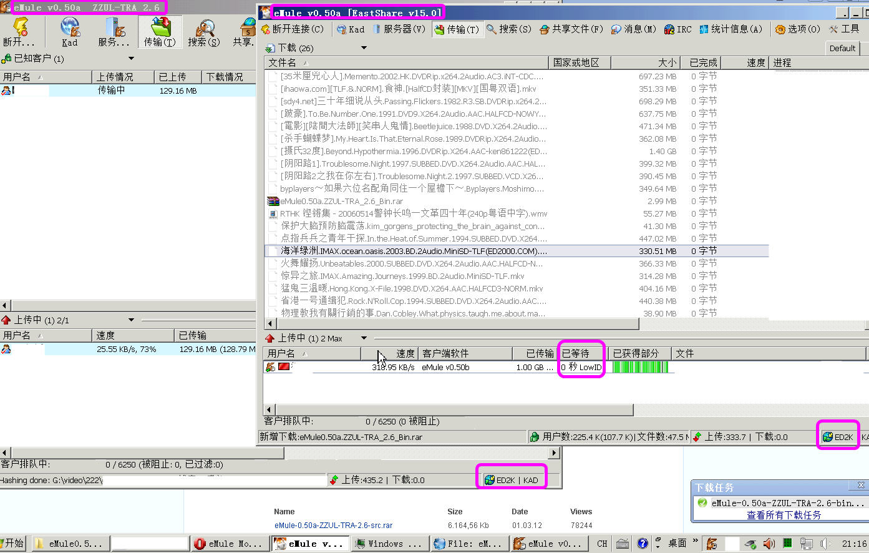Sort downloads by 已完成 column header
This screenshot has width=869, height=553.
[x=701, y=62]
